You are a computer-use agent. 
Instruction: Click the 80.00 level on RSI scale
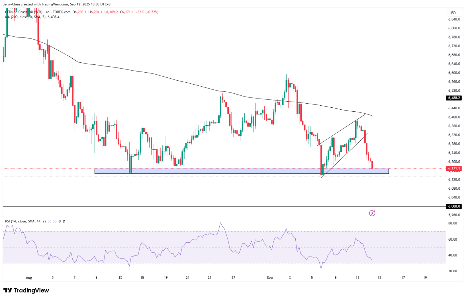452,223
